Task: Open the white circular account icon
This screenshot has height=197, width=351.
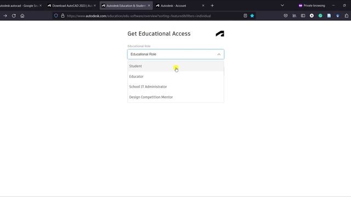Action: coord(312,16)
